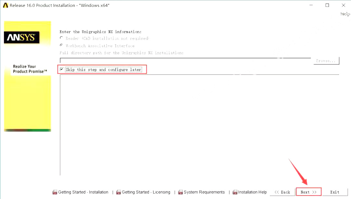Open Help from the top right corner
Image resolution: width=351 pixels, height=199 pixels.
345,14
